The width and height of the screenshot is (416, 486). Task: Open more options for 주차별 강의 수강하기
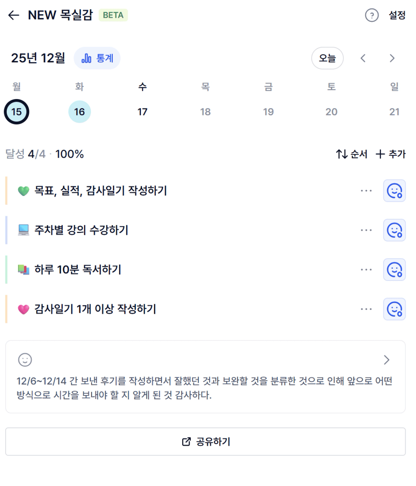pyautogui.click(x=366, y=230)
